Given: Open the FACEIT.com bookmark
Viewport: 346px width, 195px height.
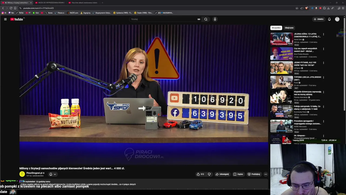Looking at the screenshot, I should [x=72, y=13].
